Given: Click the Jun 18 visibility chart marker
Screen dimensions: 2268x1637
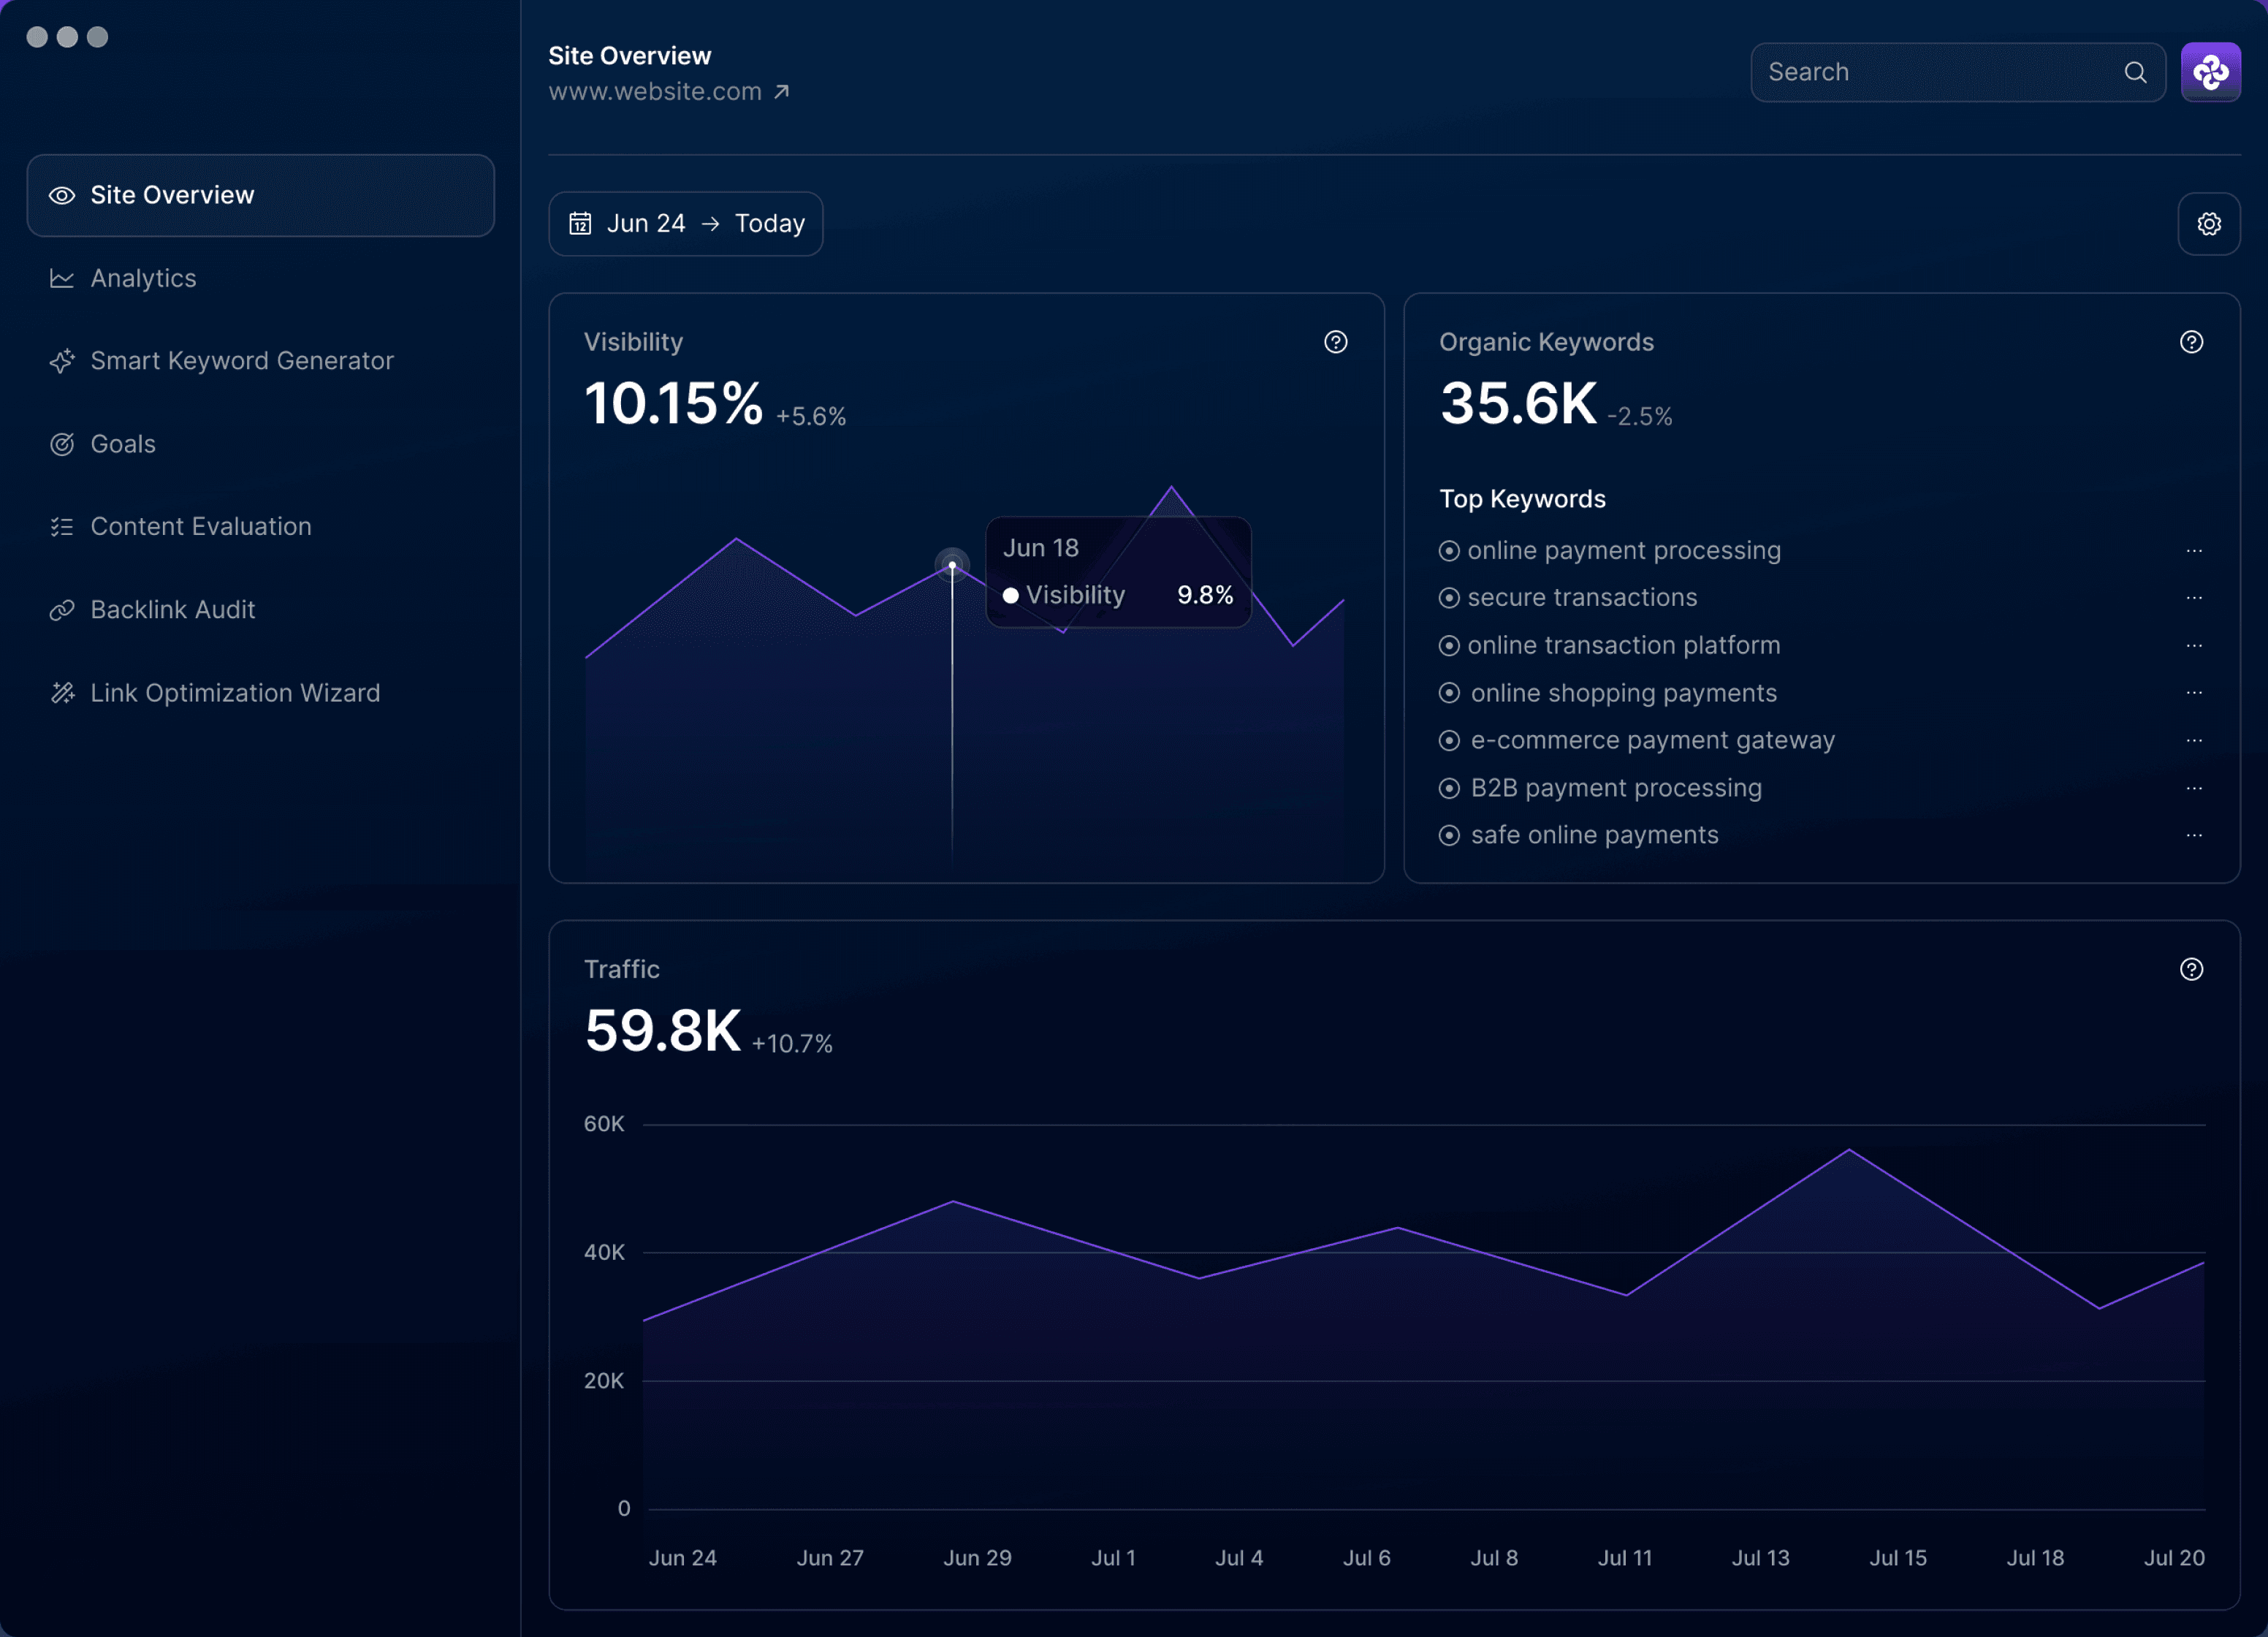Looking at the screenshot, I should 952,565.
